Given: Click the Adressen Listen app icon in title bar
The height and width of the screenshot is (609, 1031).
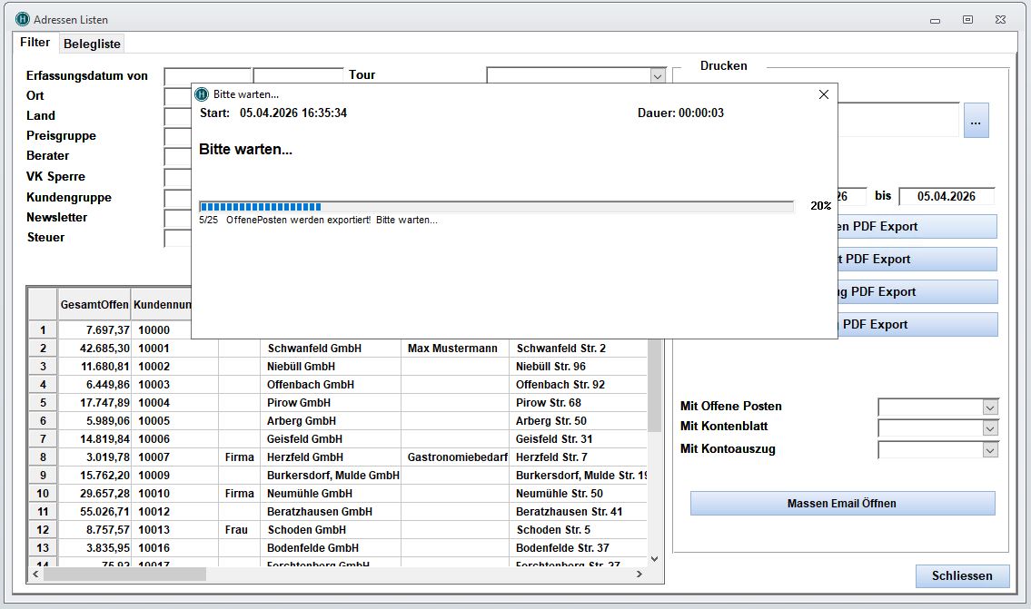Looking at the screenshot, I should [23, 19].
